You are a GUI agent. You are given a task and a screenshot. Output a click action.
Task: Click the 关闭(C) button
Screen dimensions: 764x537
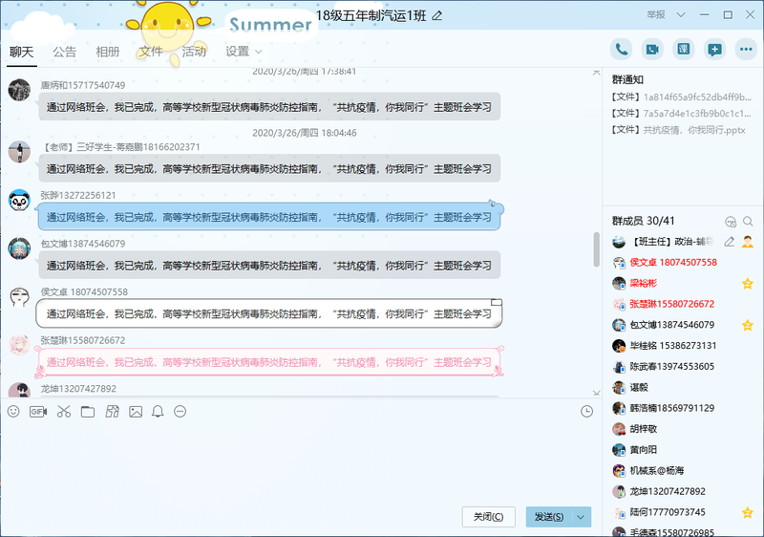[x=489, y=517]
